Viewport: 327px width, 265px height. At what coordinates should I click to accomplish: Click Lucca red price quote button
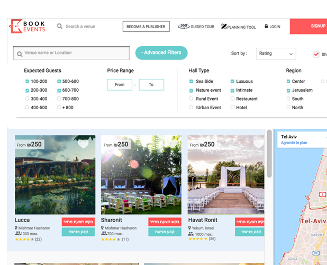78,222
